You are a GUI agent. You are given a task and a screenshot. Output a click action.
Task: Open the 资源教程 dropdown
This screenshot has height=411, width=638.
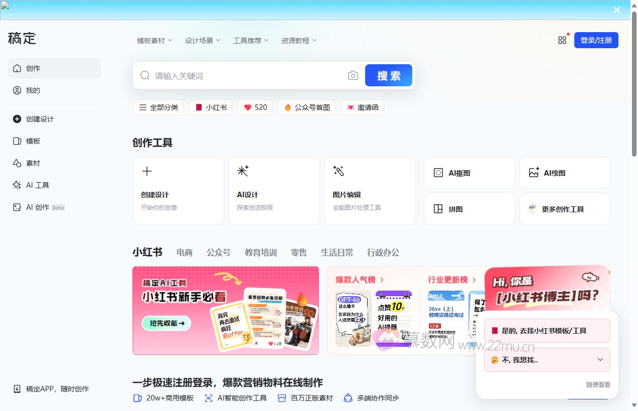pyautogui.click(x=298, y=40)
